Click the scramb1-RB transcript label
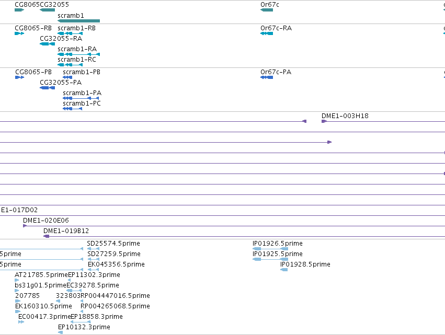The image size is (445, 335). coord(77,28)
